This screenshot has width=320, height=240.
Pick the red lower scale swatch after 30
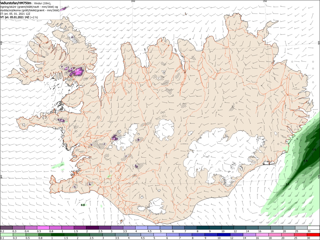(x=313, y=235)
